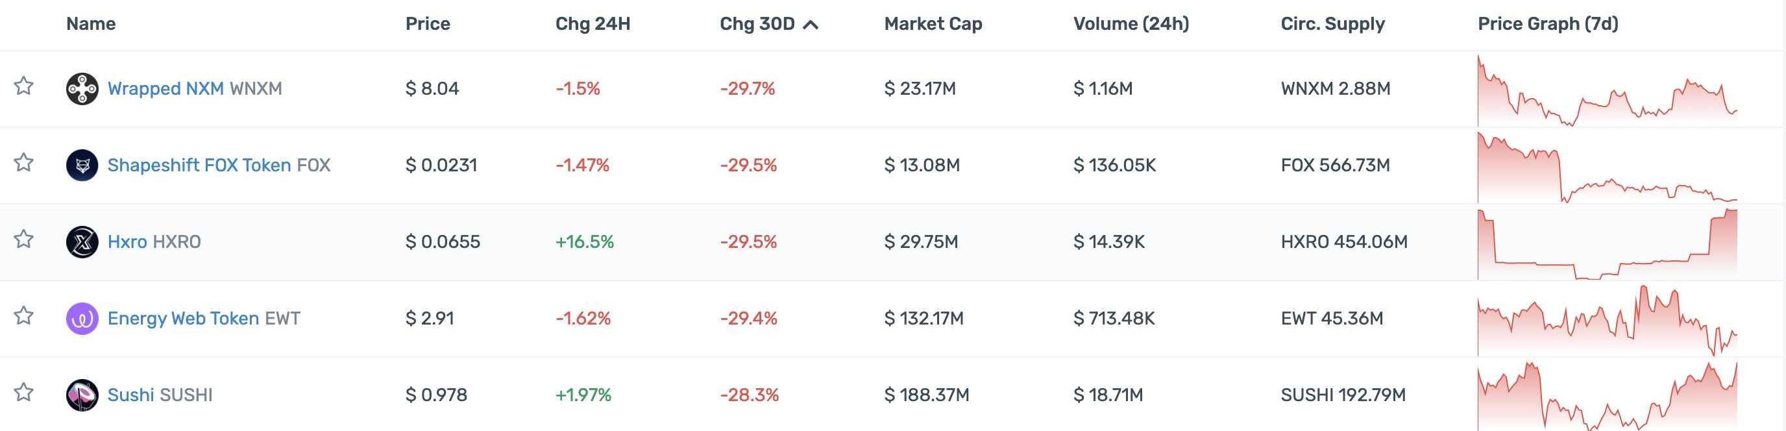Click the Sushi coin logo icon
Image resolution: width=1786 pixels, height=431 pixels.
click(x=82, y=395)
